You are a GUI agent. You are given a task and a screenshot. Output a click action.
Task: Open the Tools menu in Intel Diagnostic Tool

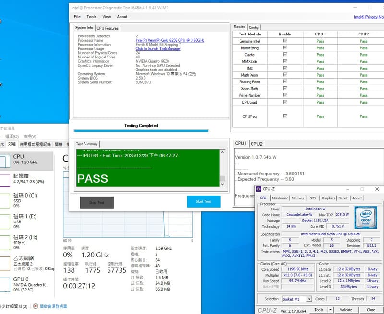coord(91,17)
